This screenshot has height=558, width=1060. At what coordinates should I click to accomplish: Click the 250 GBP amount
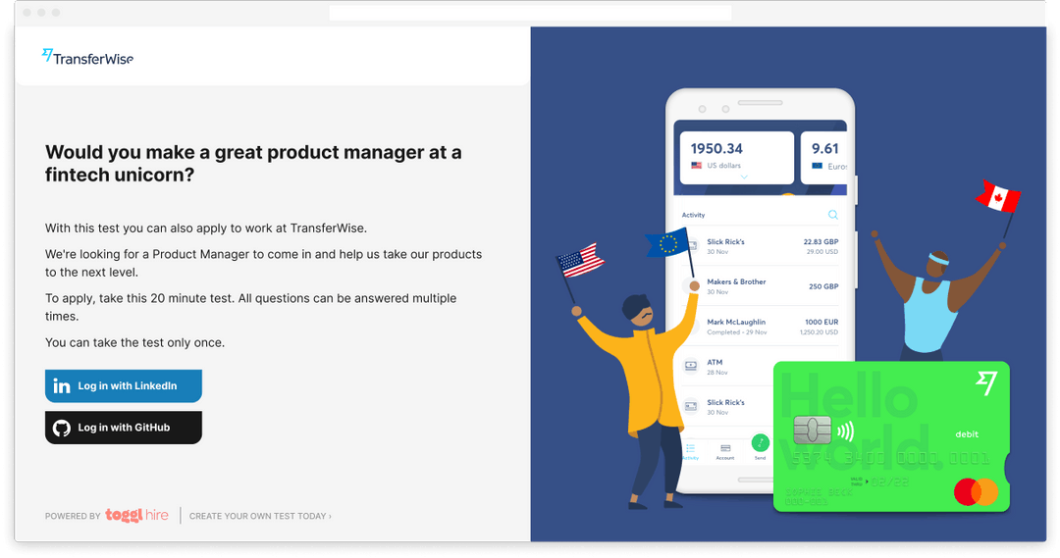pos(823,286)
